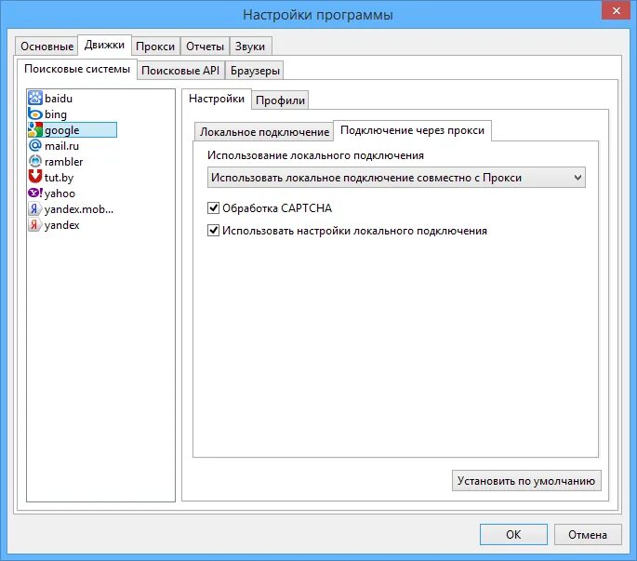Open the Звуки tab

coord(250,47)
